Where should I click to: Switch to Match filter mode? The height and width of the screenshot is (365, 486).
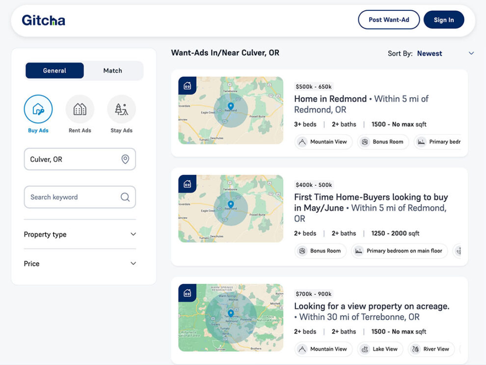112,71
